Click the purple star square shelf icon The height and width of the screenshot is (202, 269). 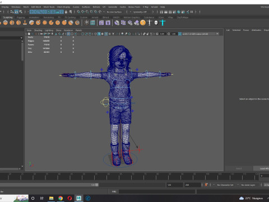[x=108, y=23]
